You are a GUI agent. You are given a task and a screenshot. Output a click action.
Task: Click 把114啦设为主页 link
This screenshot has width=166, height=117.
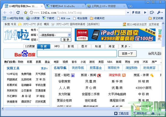(137, 24)
